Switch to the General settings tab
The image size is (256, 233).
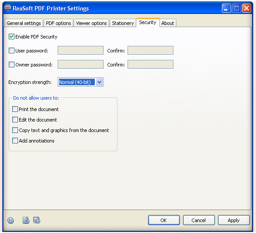[x=24, y=23]
